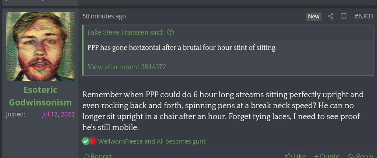Reply to the post using the Reply arrow
Viewport: 377px width, 158px height.
click(x=360, y=156)
